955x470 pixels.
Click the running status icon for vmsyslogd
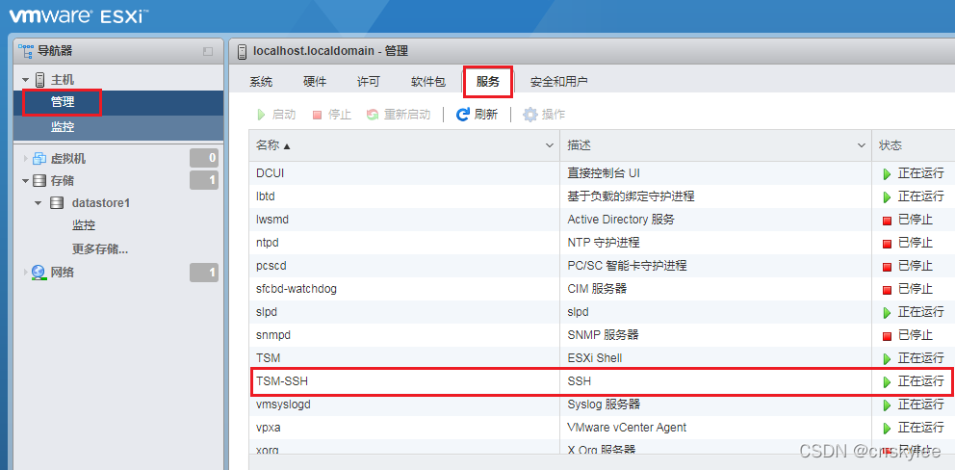(887, 405)
